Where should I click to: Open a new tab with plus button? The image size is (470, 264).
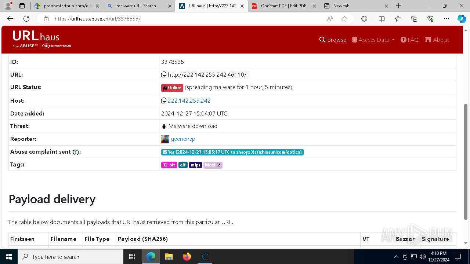coord(399,5)
